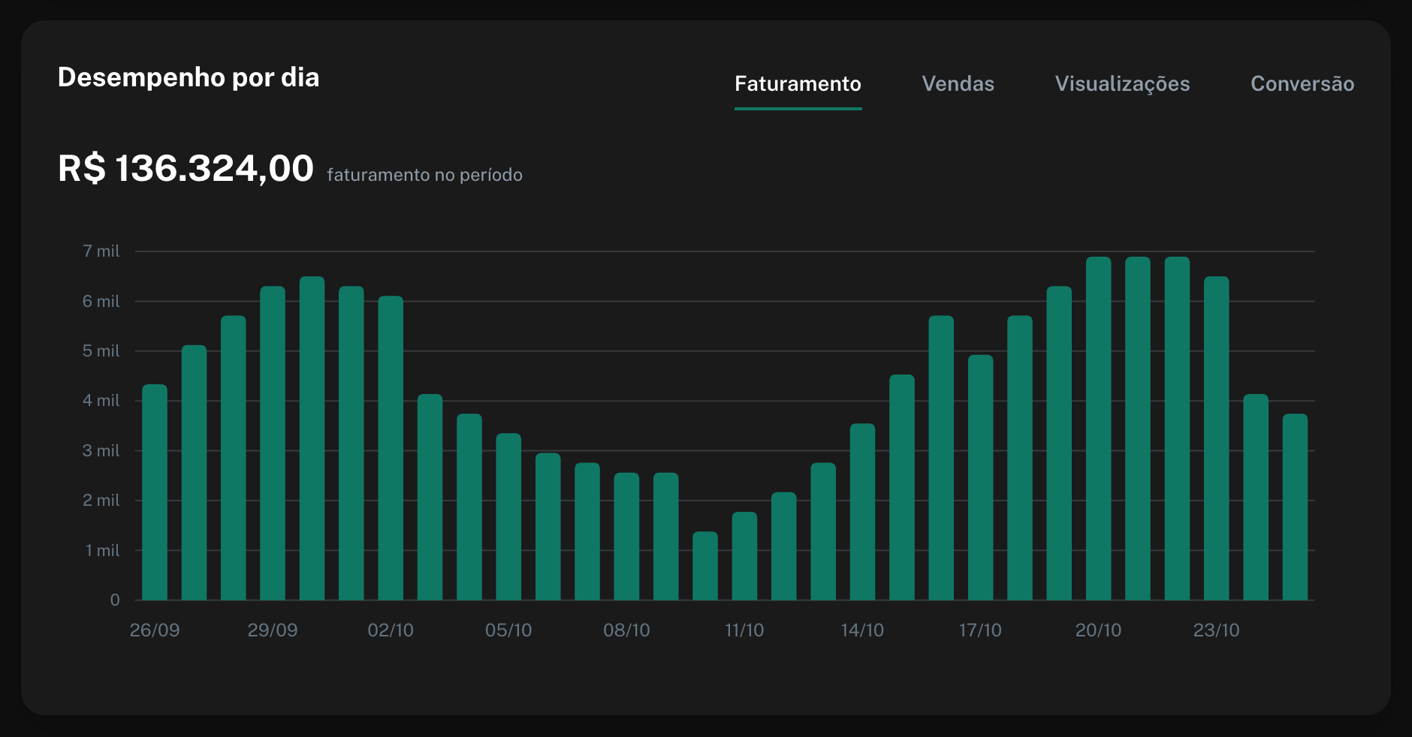The height and width of the screenshot is (737, 1412).
Task: Click the '6 mil' y-axis label
Action: tap(101, 301)
